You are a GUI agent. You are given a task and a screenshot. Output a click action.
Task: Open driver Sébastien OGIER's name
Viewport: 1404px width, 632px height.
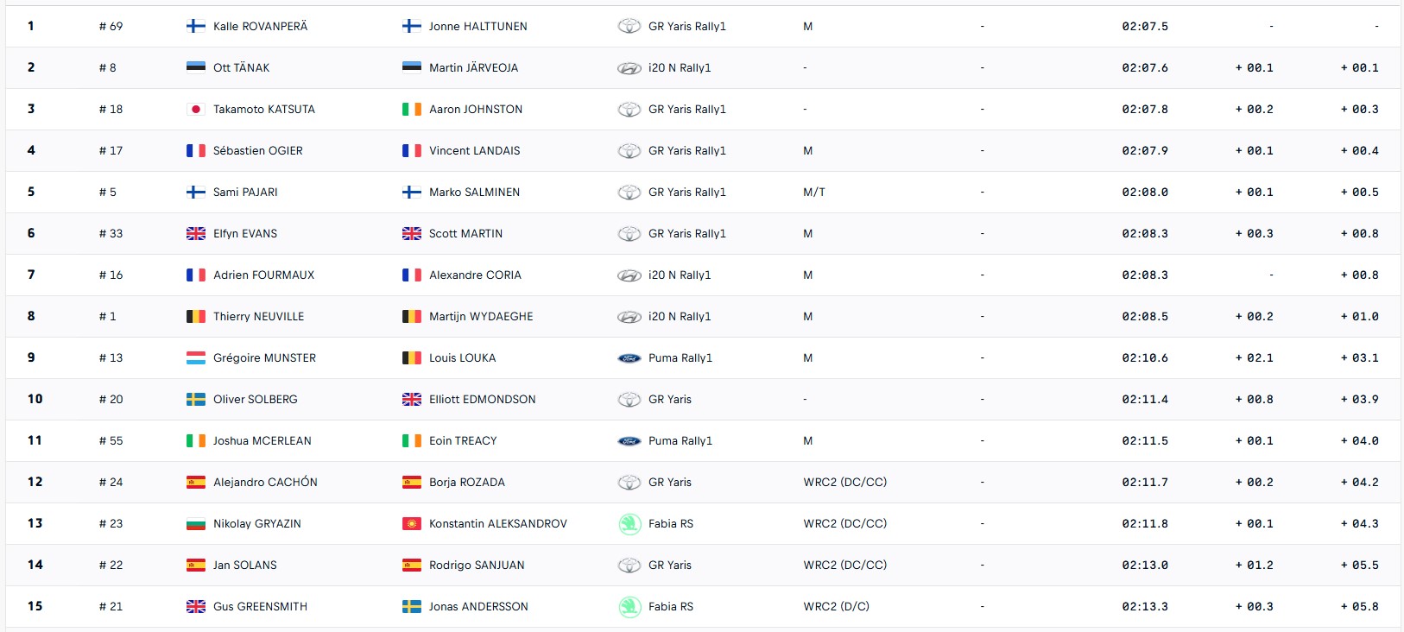point(258,151)
